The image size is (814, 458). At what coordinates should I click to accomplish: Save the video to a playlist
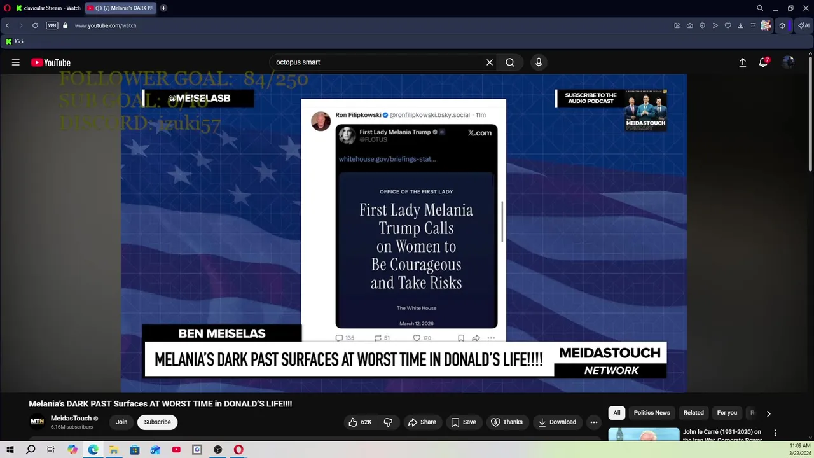click(x=464, y=422)
